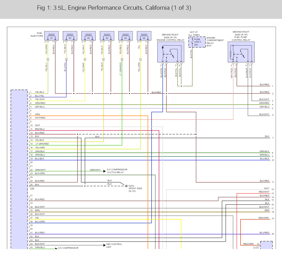Open the C36 connector reference

(32, 189)
